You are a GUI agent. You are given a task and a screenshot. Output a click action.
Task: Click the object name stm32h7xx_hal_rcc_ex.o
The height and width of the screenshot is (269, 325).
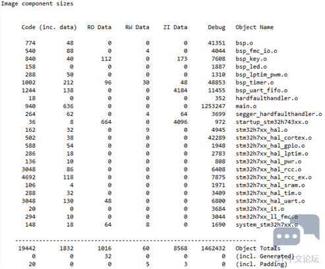[x=274, y=177]
